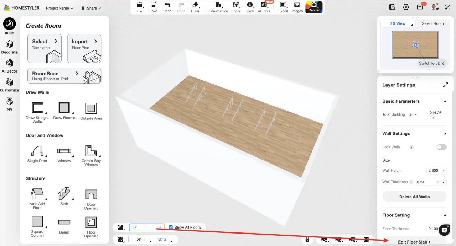
Task: Choose the Single Door element
Action: click(x=37, y=154)
